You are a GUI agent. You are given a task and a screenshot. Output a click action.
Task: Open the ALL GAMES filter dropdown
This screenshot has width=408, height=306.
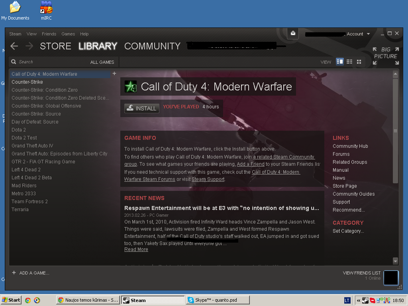[102, 62]
